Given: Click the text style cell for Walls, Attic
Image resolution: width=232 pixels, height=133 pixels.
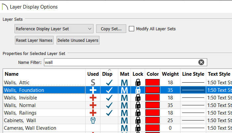Looking at the screenshot, I should coord(219,83).
